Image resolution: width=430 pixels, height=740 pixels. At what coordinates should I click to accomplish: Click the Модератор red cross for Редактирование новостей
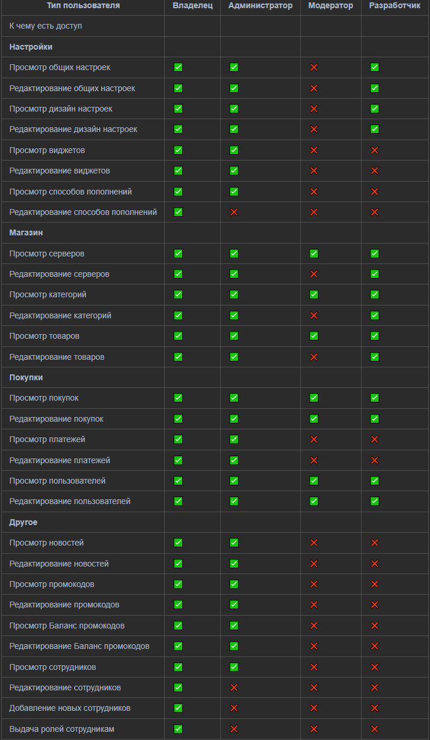coord(314,564)
